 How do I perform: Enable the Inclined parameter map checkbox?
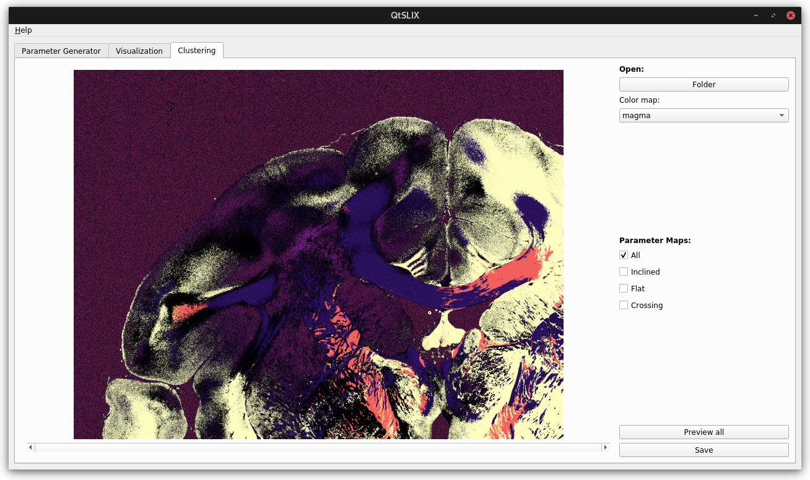[x=624, y=272]
